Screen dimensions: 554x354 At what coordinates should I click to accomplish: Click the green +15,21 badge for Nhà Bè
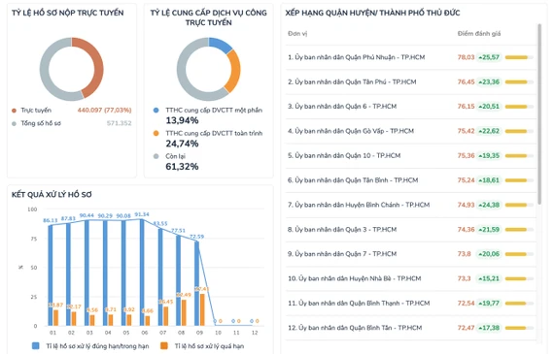[x=489, y=278]
